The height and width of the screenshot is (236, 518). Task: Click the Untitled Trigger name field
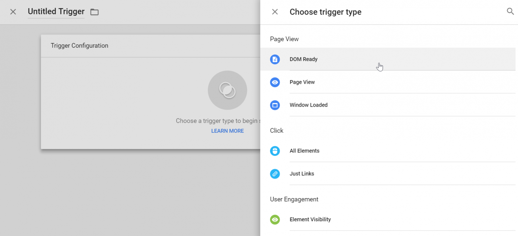[x=56, y=11]
